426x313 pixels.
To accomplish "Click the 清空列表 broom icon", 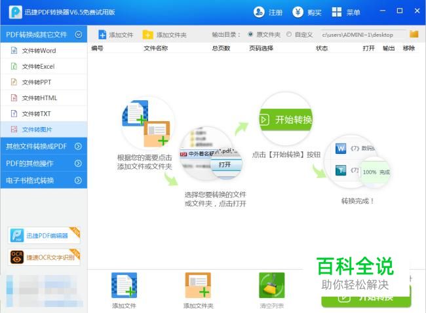I will pos(272,285).
